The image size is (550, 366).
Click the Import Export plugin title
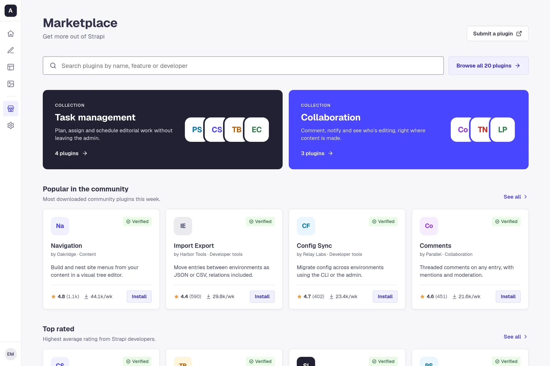click(194, 246)
